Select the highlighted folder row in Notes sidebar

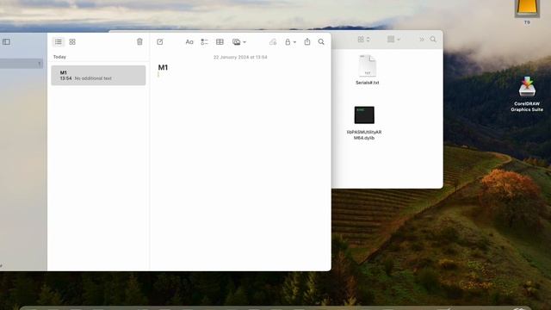(21, 64)
